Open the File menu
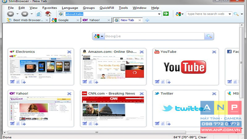 (x=11, y=8)
